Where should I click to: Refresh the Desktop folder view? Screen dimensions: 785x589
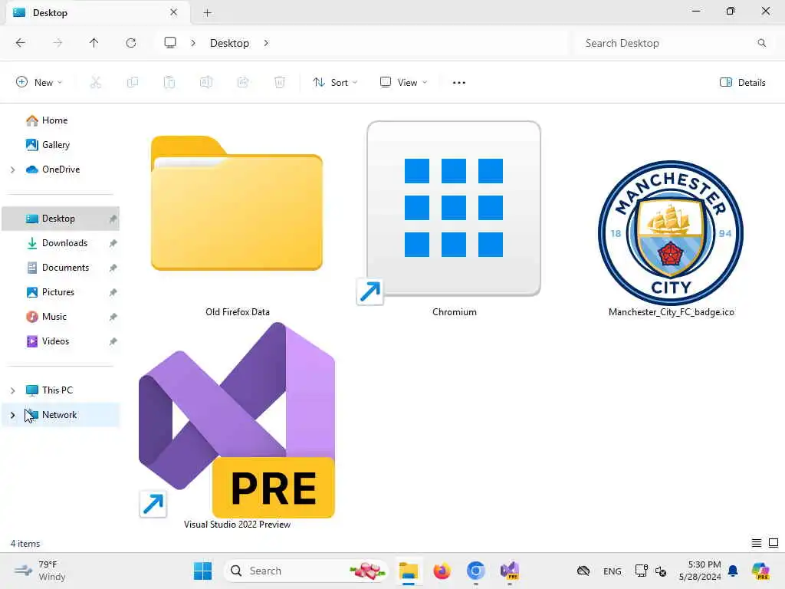click(x=131, y=43)
